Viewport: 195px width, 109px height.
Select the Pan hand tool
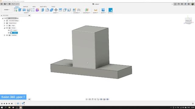click(x=93, y=99)
